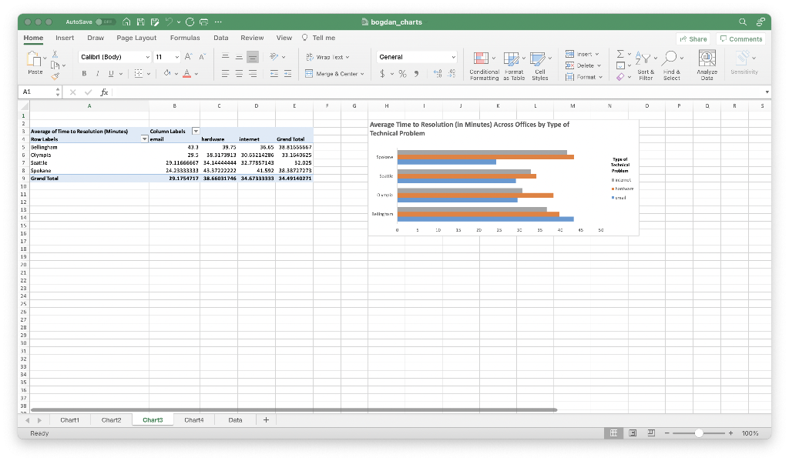This screenshot has width=789, height=461.
Task: Toggle middle vertical alignment
Action: point(239,57)
